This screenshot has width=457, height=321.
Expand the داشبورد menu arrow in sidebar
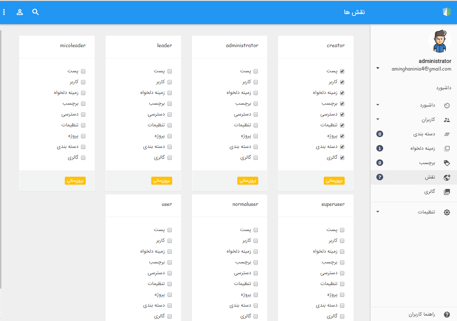pos(377,105)
